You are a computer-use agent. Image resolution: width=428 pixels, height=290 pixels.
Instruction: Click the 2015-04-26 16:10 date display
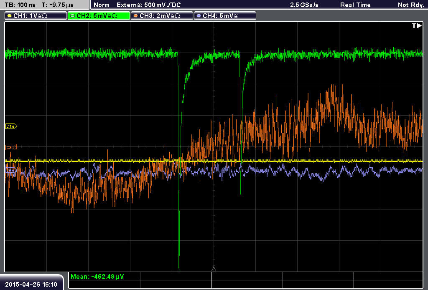(x=31, y=285)
